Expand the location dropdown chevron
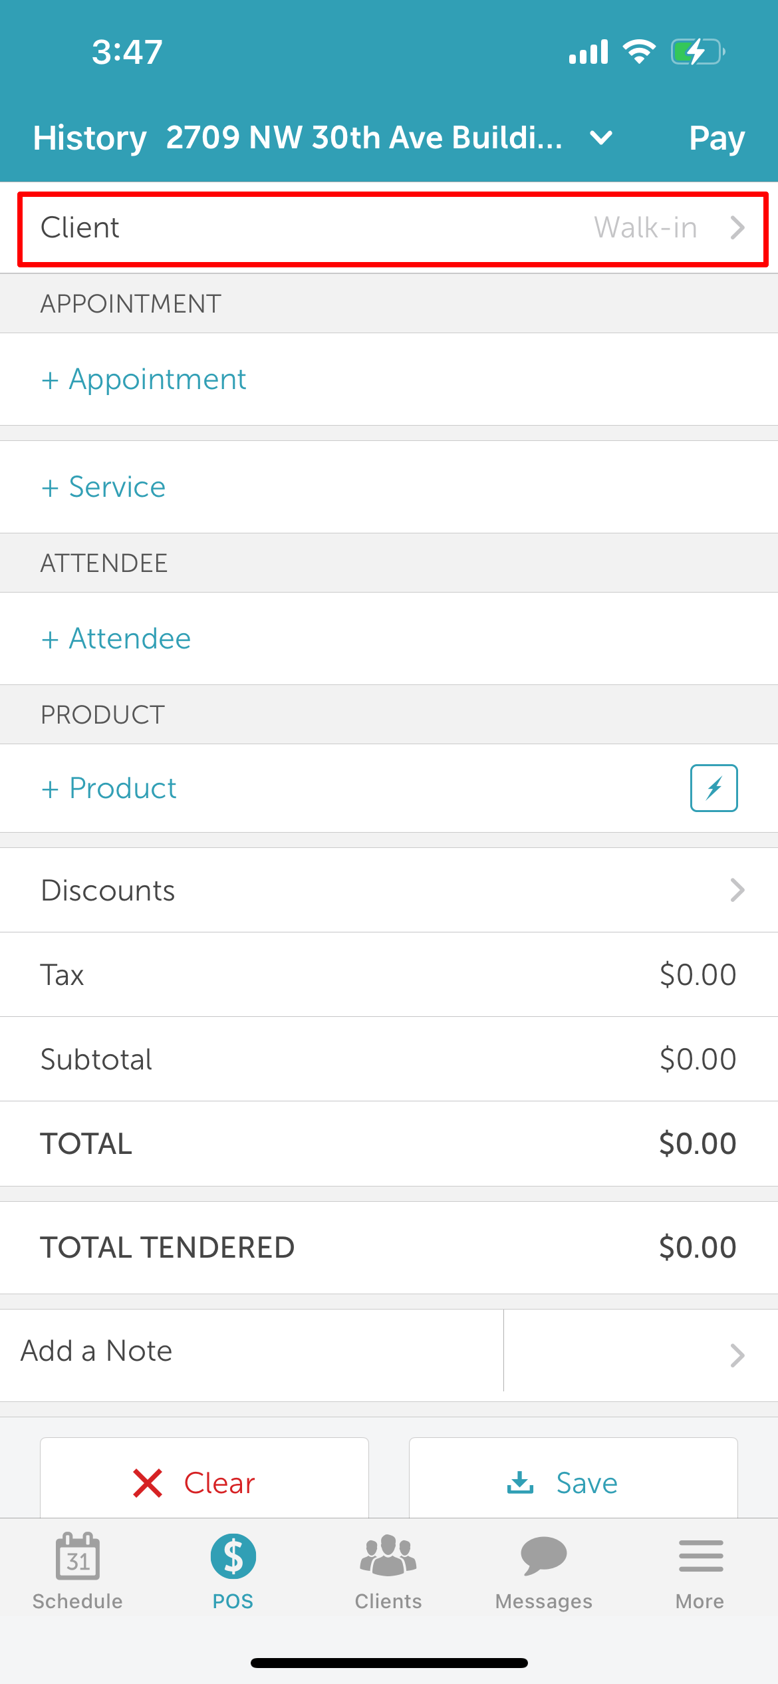 click(601, 138)
